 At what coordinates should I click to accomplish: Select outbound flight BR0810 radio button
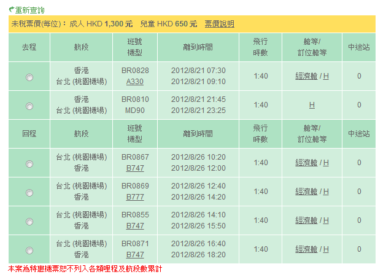29,106
